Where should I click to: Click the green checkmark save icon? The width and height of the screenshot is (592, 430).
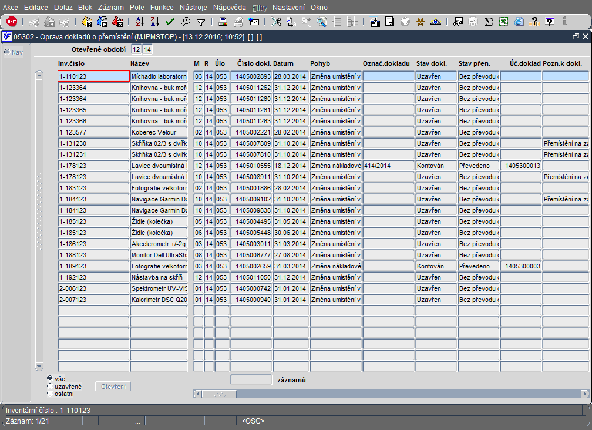170,22
